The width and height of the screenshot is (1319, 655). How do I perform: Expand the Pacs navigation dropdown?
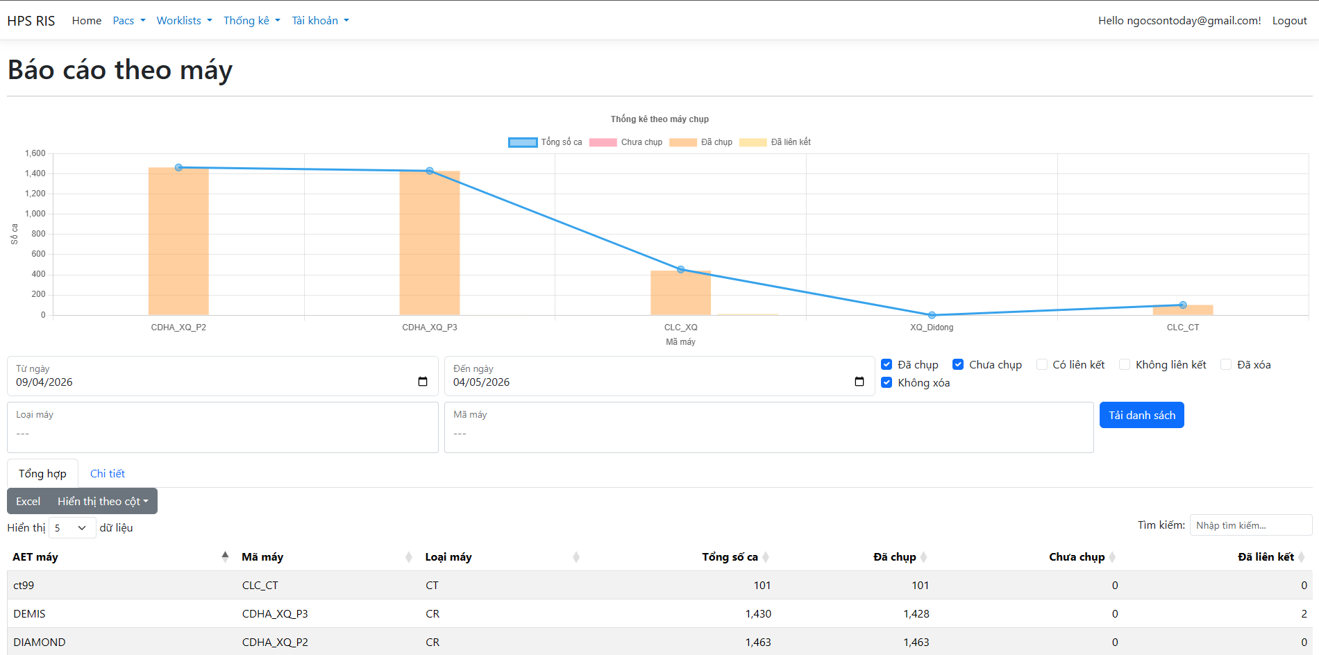129,21
